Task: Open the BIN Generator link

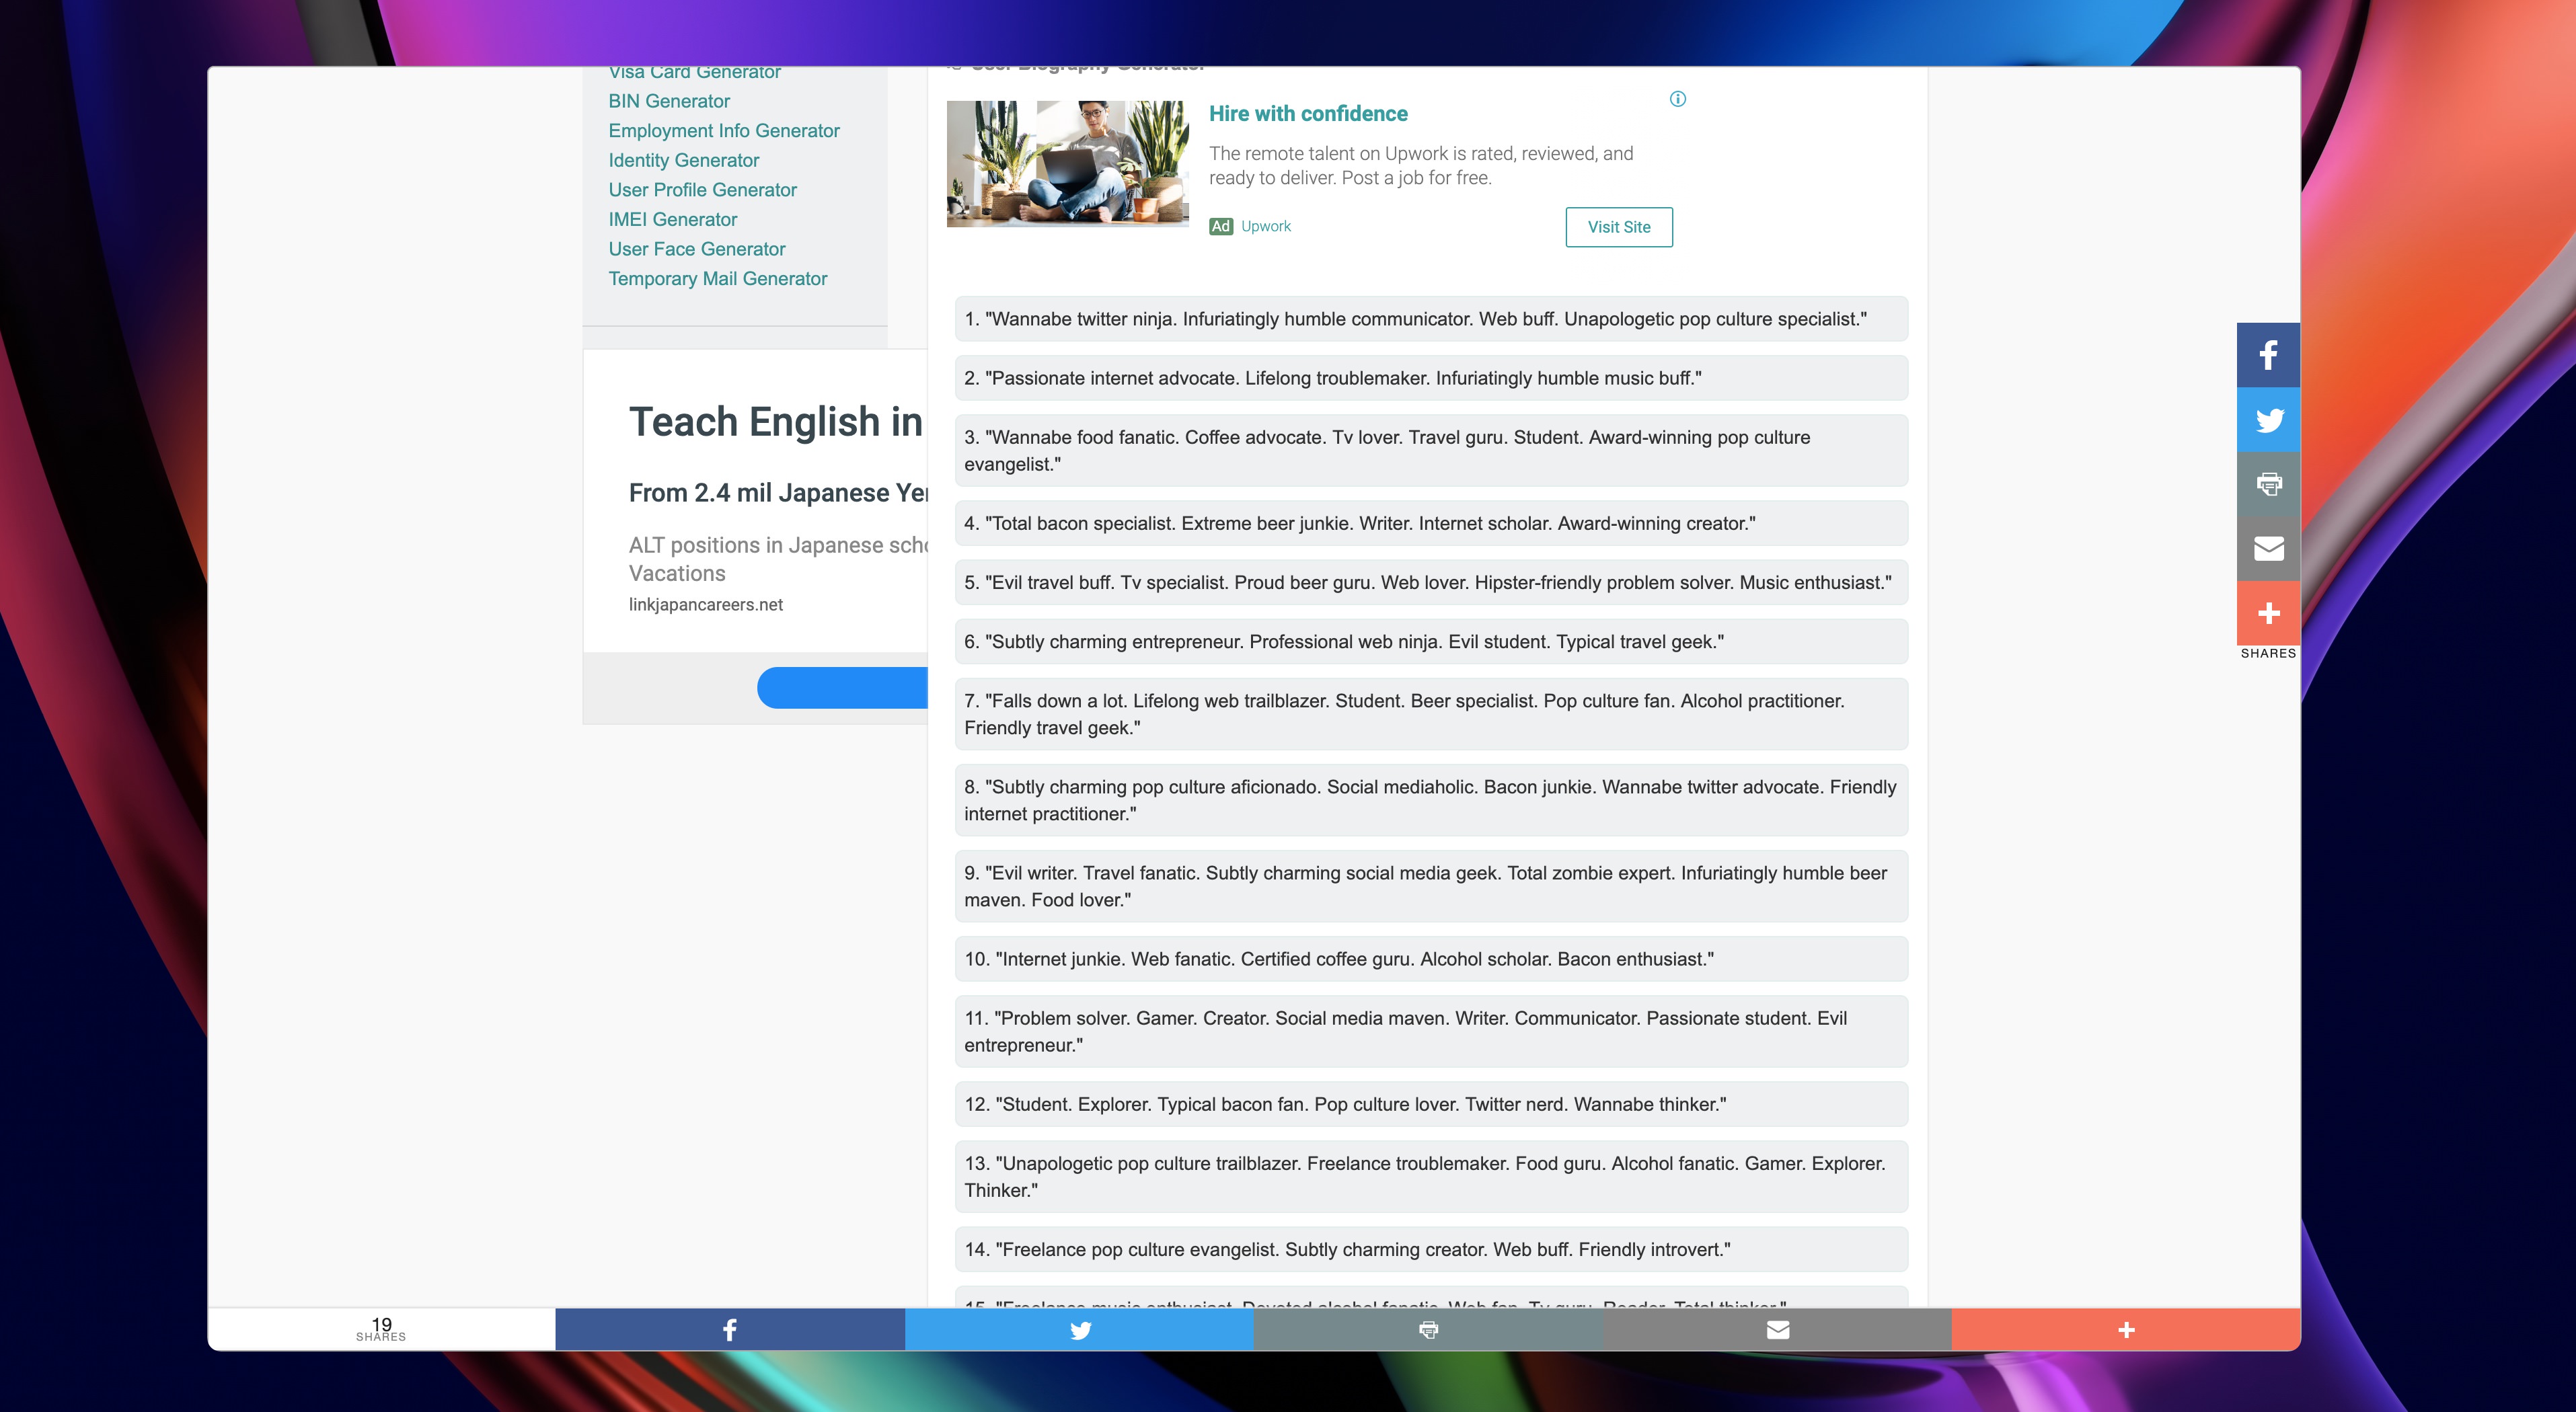Action: 669,101
